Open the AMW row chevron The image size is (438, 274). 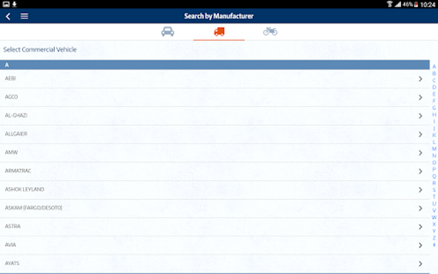pos(420,153)
